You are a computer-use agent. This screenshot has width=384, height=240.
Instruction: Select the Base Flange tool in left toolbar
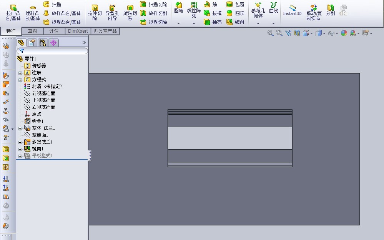pos(6,46)
